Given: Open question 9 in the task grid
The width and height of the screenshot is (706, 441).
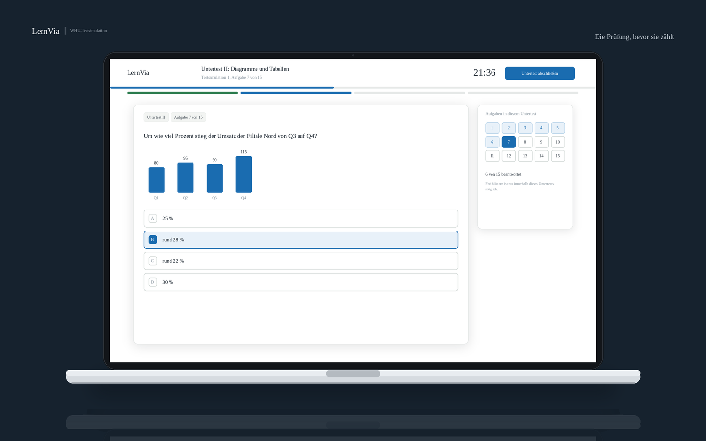Looking at the screenshot, I should point(541,142).
